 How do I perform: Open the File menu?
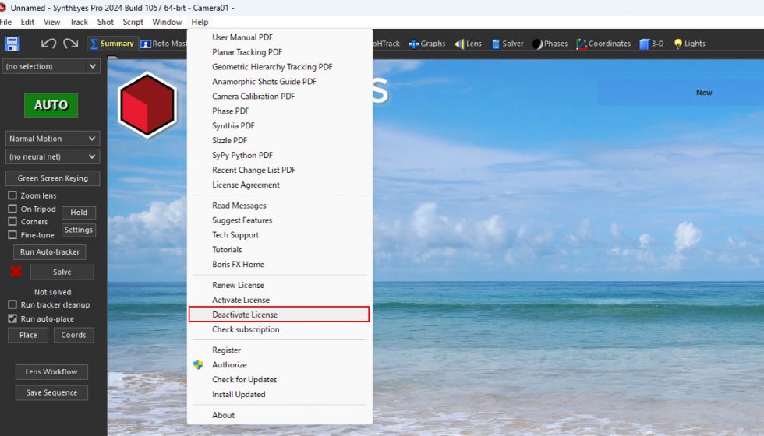coord(6,22)
